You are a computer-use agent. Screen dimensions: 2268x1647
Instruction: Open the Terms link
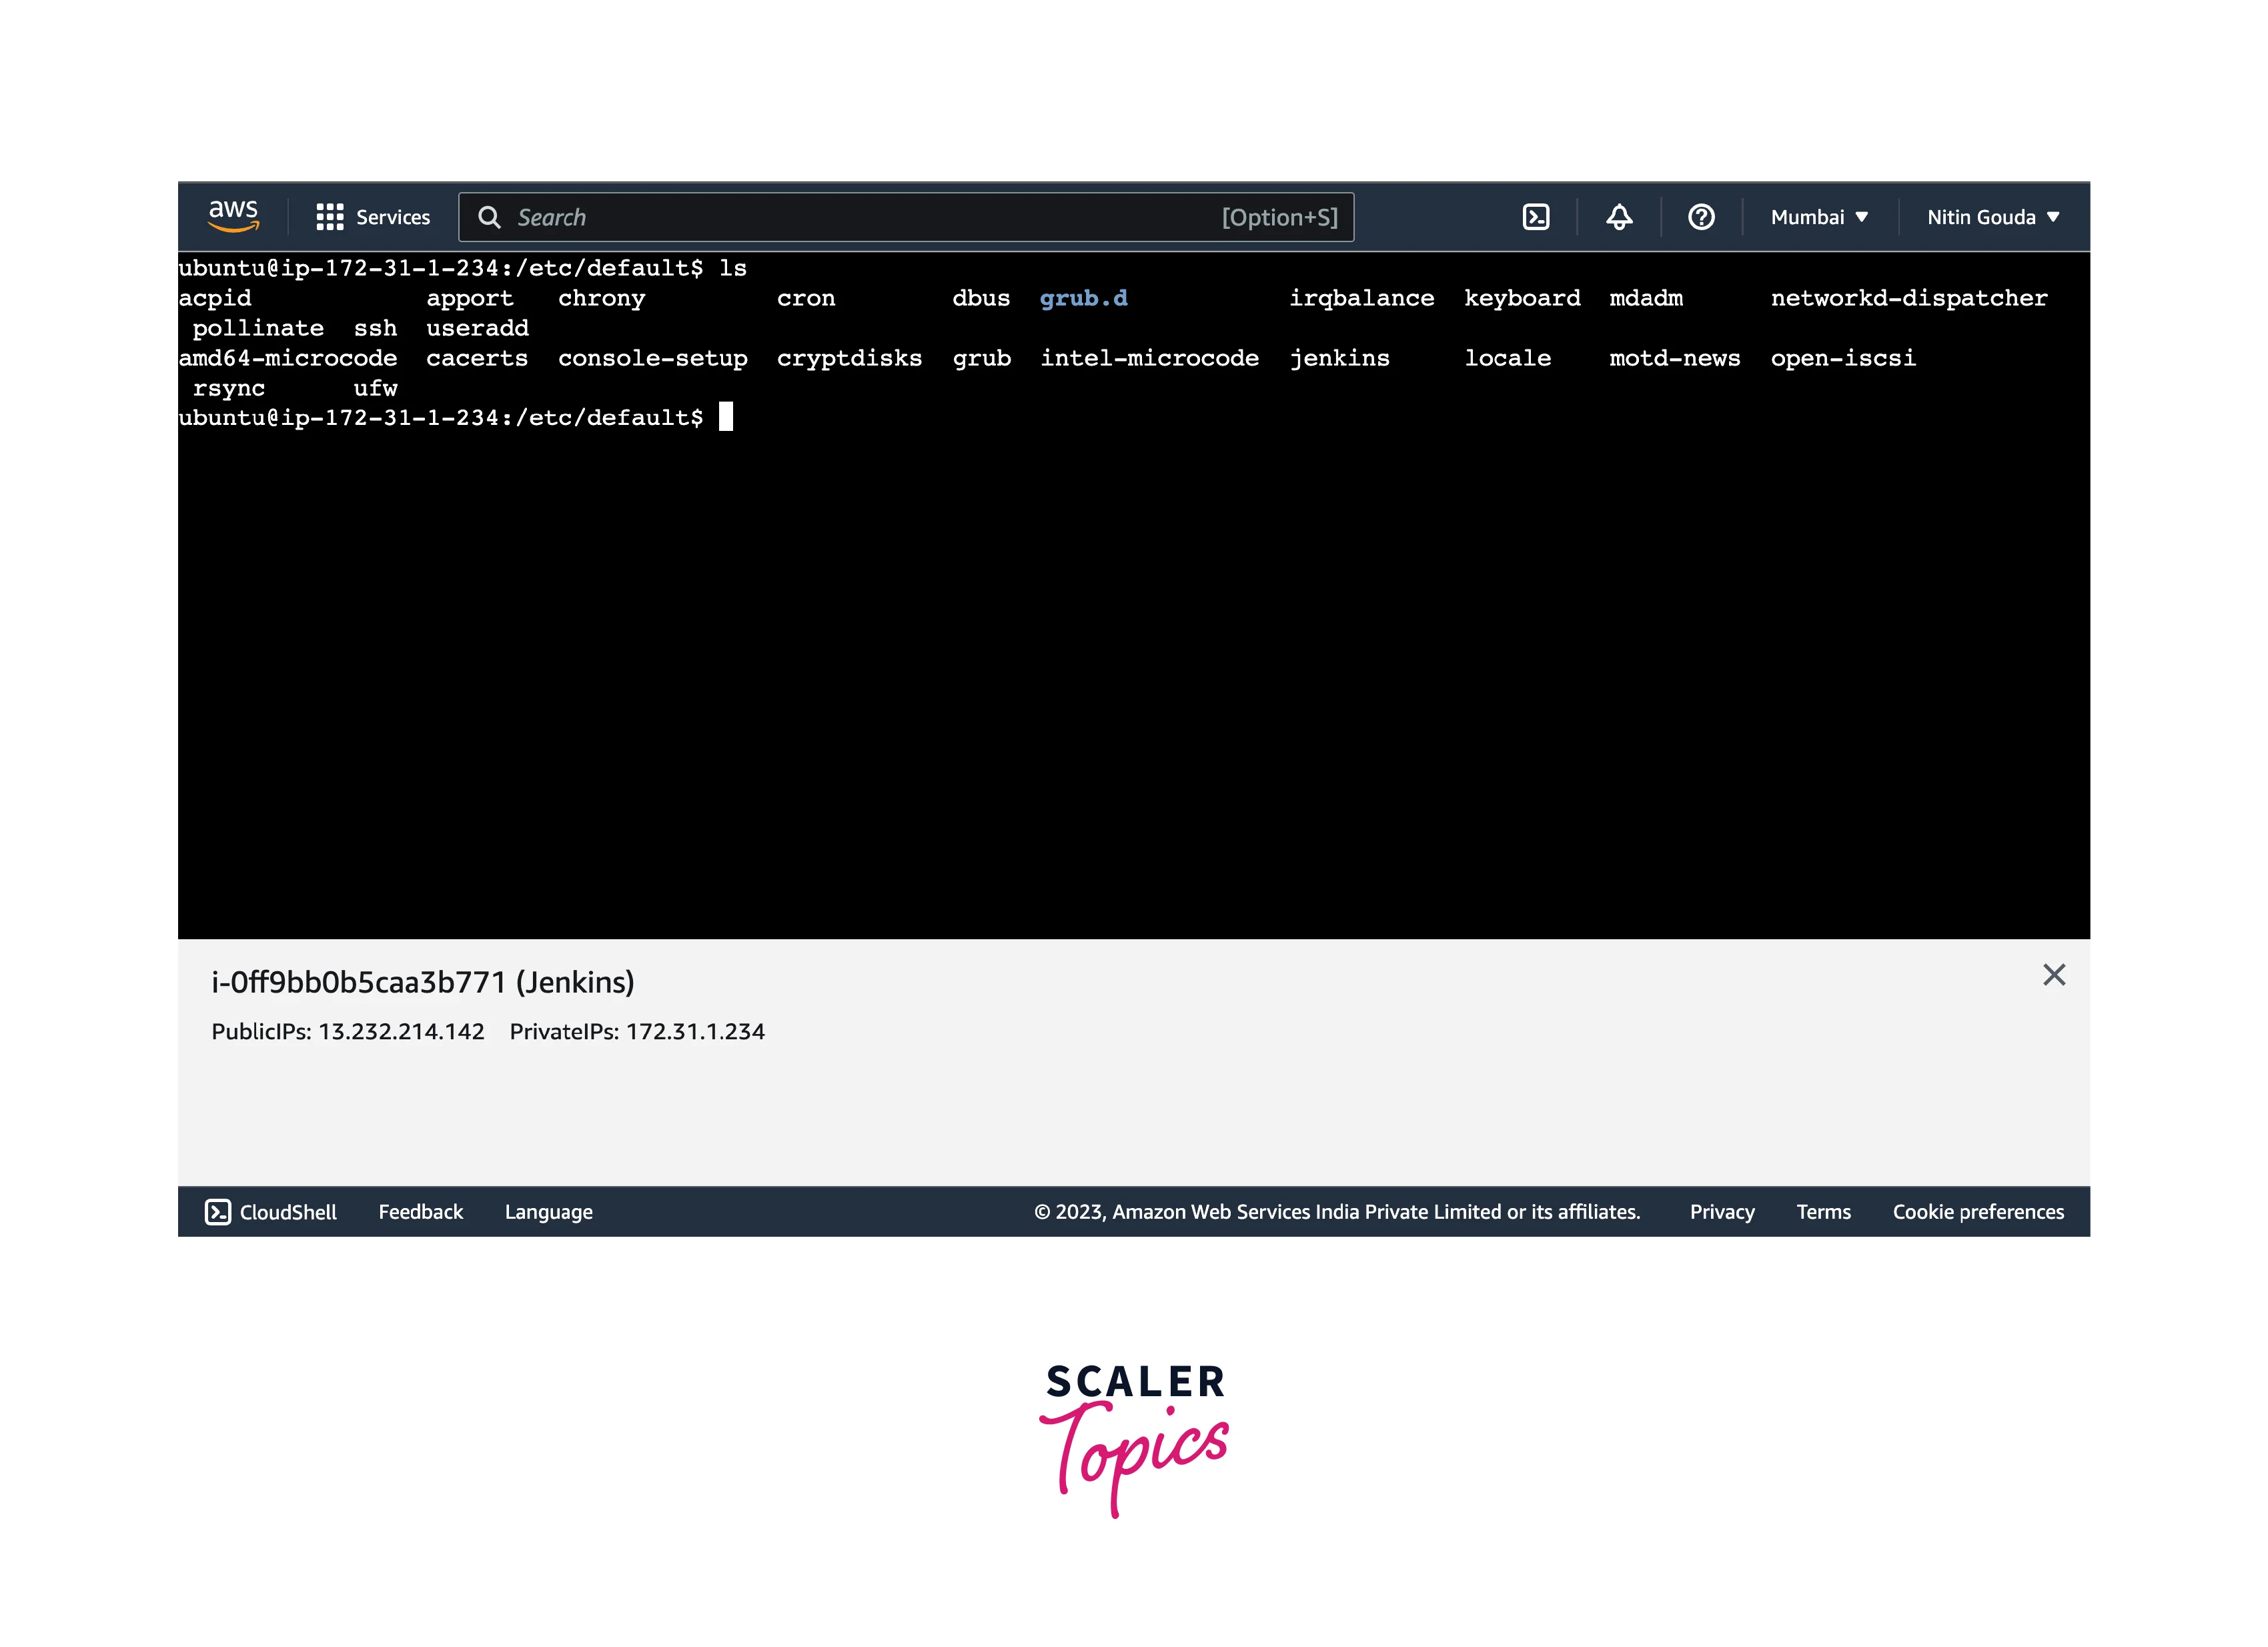[1823, 1212]
